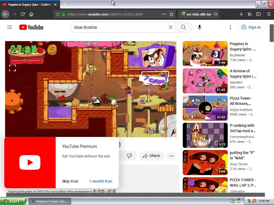274x205 pixels.
Task: Open 'P-ranking with 3rd lap mod' thumbnail
Action: [x=205, y=135]
